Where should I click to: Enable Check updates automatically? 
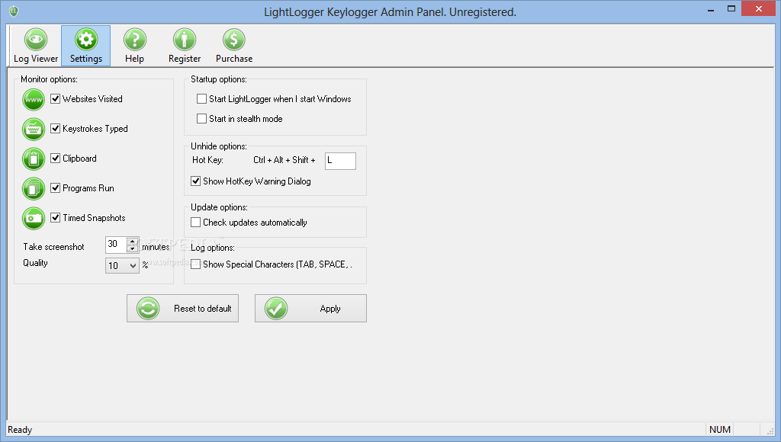click(196, 222)
